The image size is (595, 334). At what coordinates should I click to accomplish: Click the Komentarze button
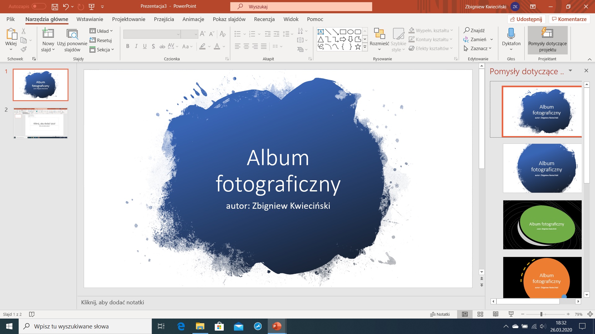point(569,19)
